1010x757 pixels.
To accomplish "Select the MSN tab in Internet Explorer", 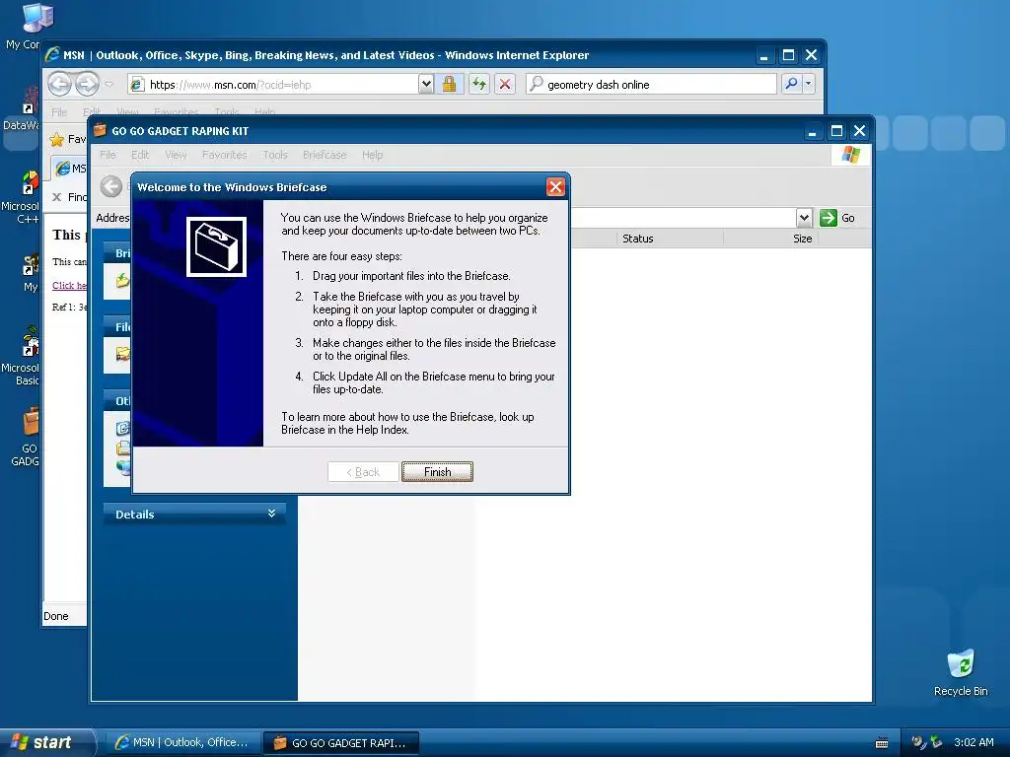I will coord(70,168).
